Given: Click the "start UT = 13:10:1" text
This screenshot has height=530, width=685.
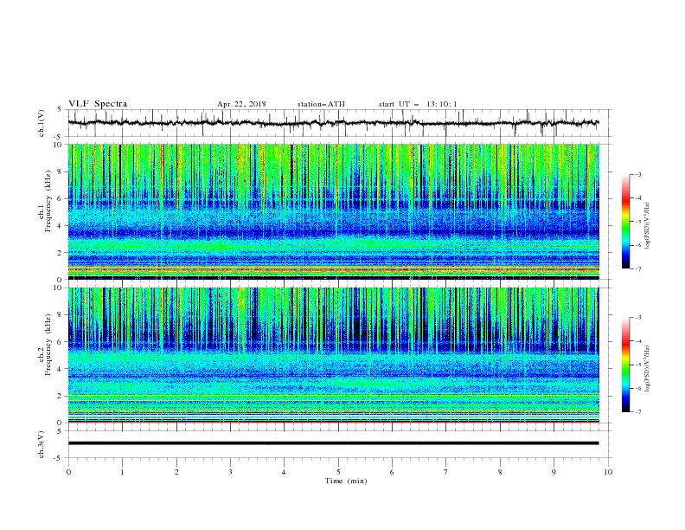Looking at the screenshot, I should coord(418,104).
